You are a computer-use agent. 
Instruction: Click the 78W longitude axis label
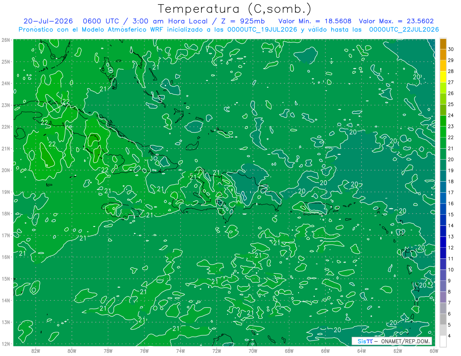pyautogui.click(x=108, y=350)
